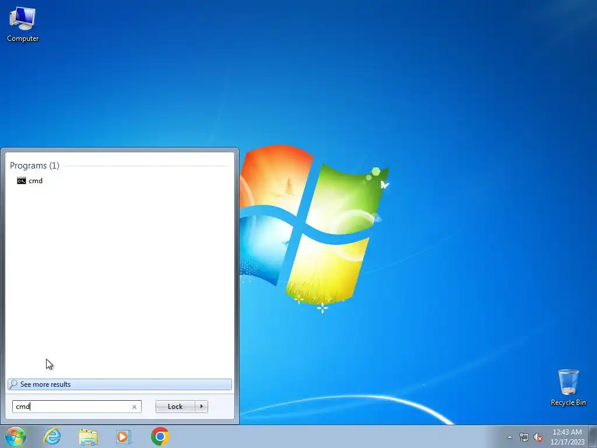
Task: Expand the shutdown options arrow next to Lock
Action: point(201,407)
